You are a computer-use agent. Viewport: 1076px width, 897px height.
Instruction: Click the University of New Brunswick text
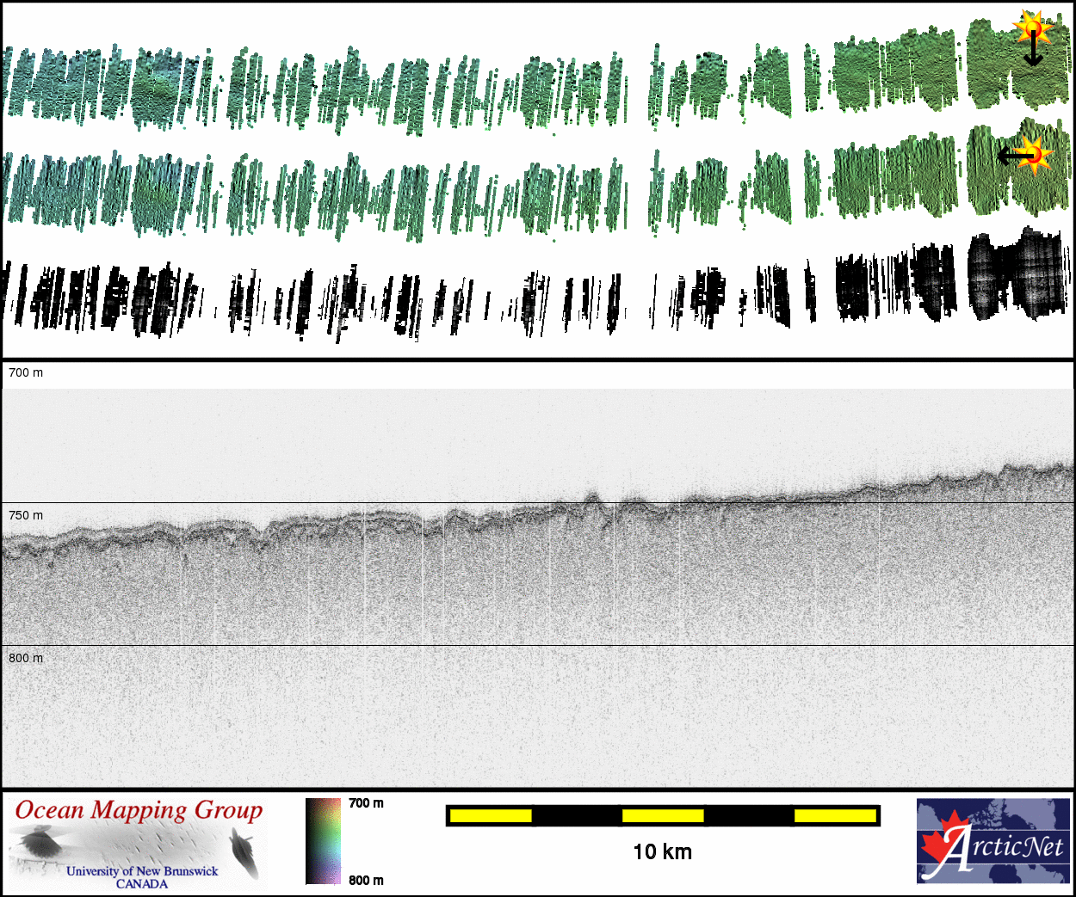142,870
